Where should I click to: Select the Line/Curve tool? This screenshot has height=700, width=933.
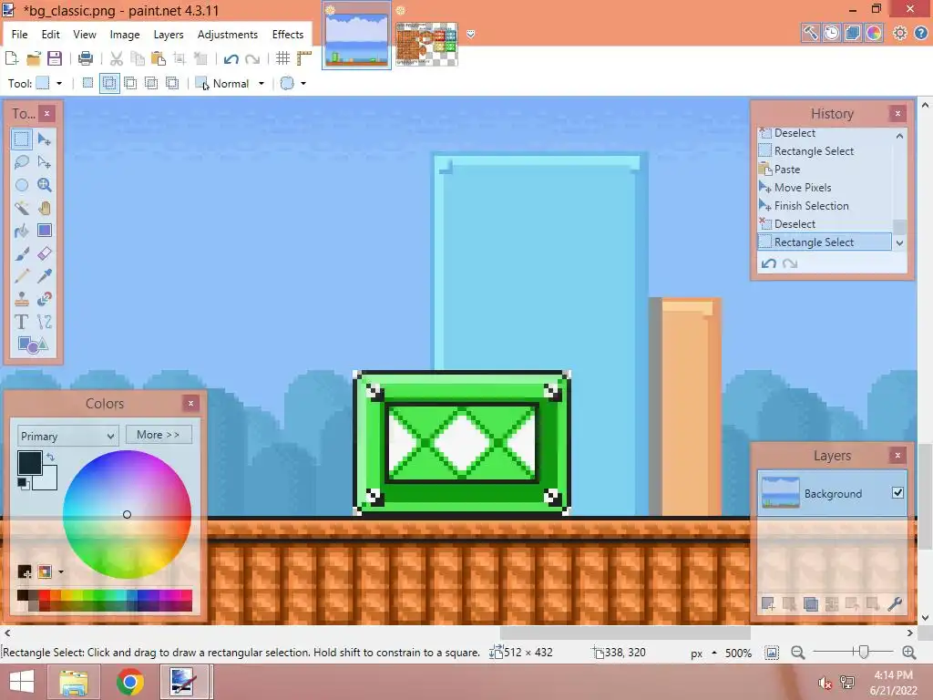[44, 322]
